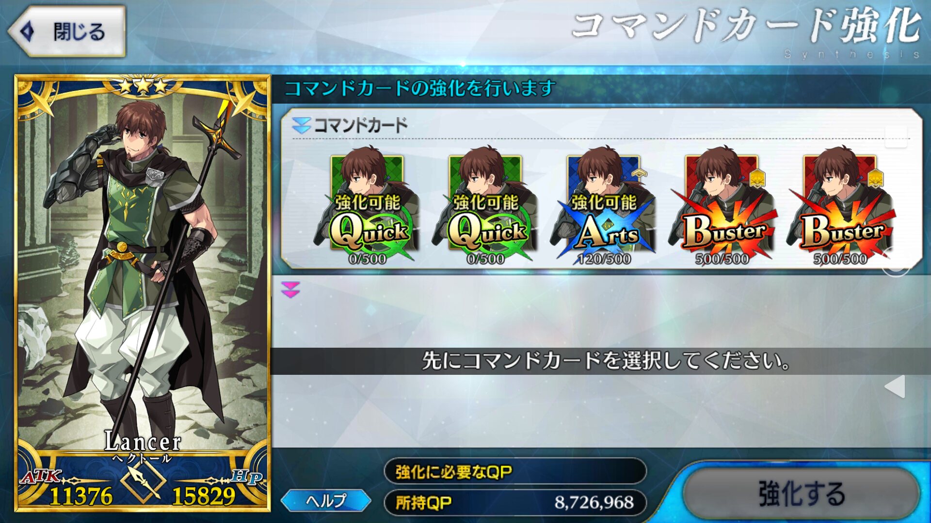Screen dimensions: 931x523
Task: Select the first Buster card at 500/500
Action: (x=722, y=206)
